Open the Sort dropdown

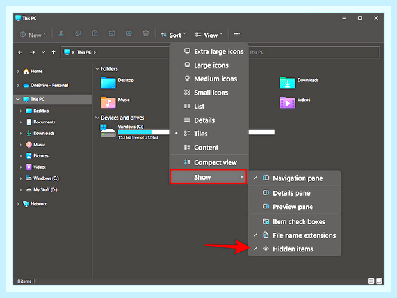[174, 35]
